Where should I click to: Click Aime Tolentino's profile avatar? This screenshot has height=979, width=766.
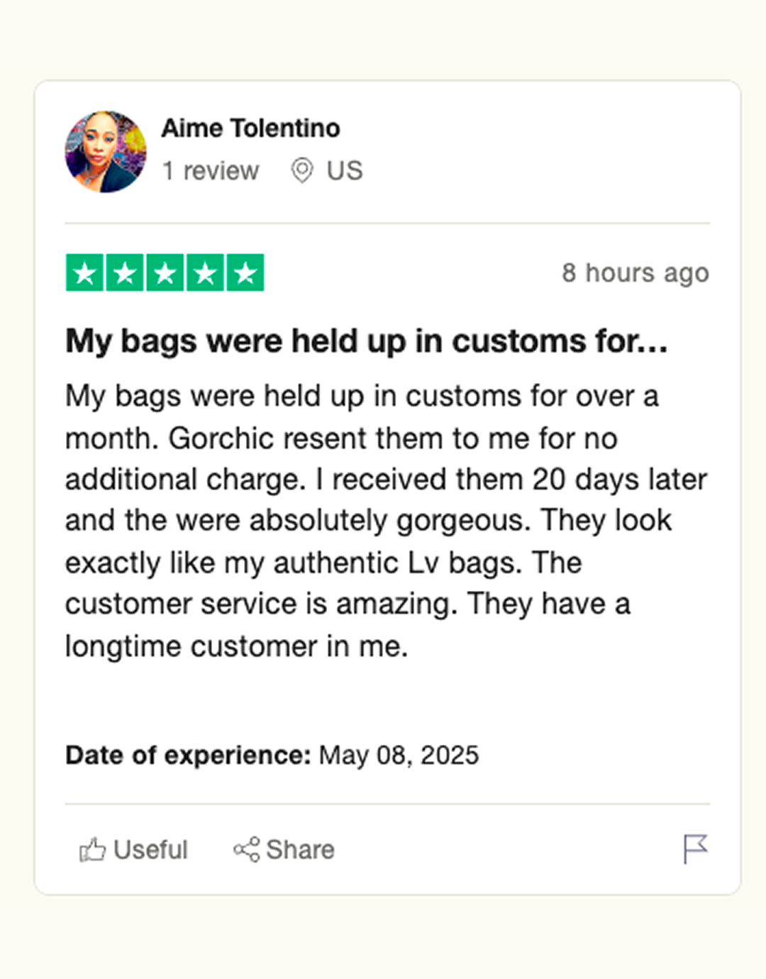point(106,152)
